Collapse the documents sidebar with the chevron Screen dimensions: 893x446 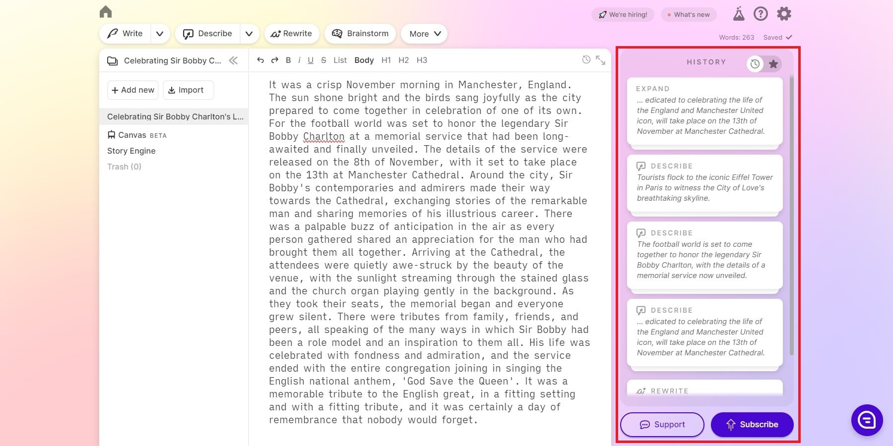click(x=233, y=61)
